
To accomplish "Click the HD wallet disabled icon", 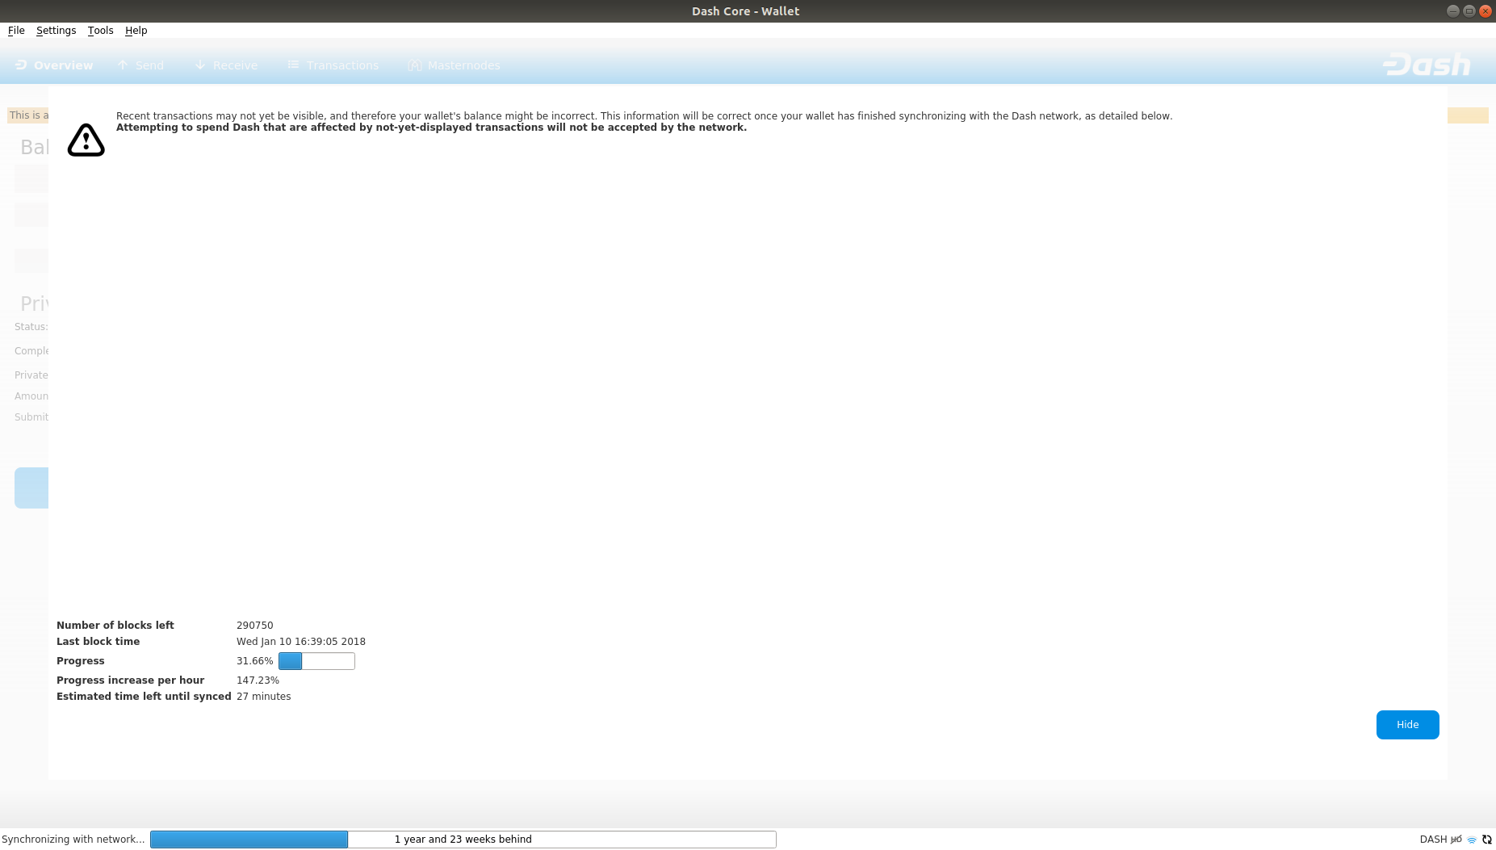I will pos(1456,840).
